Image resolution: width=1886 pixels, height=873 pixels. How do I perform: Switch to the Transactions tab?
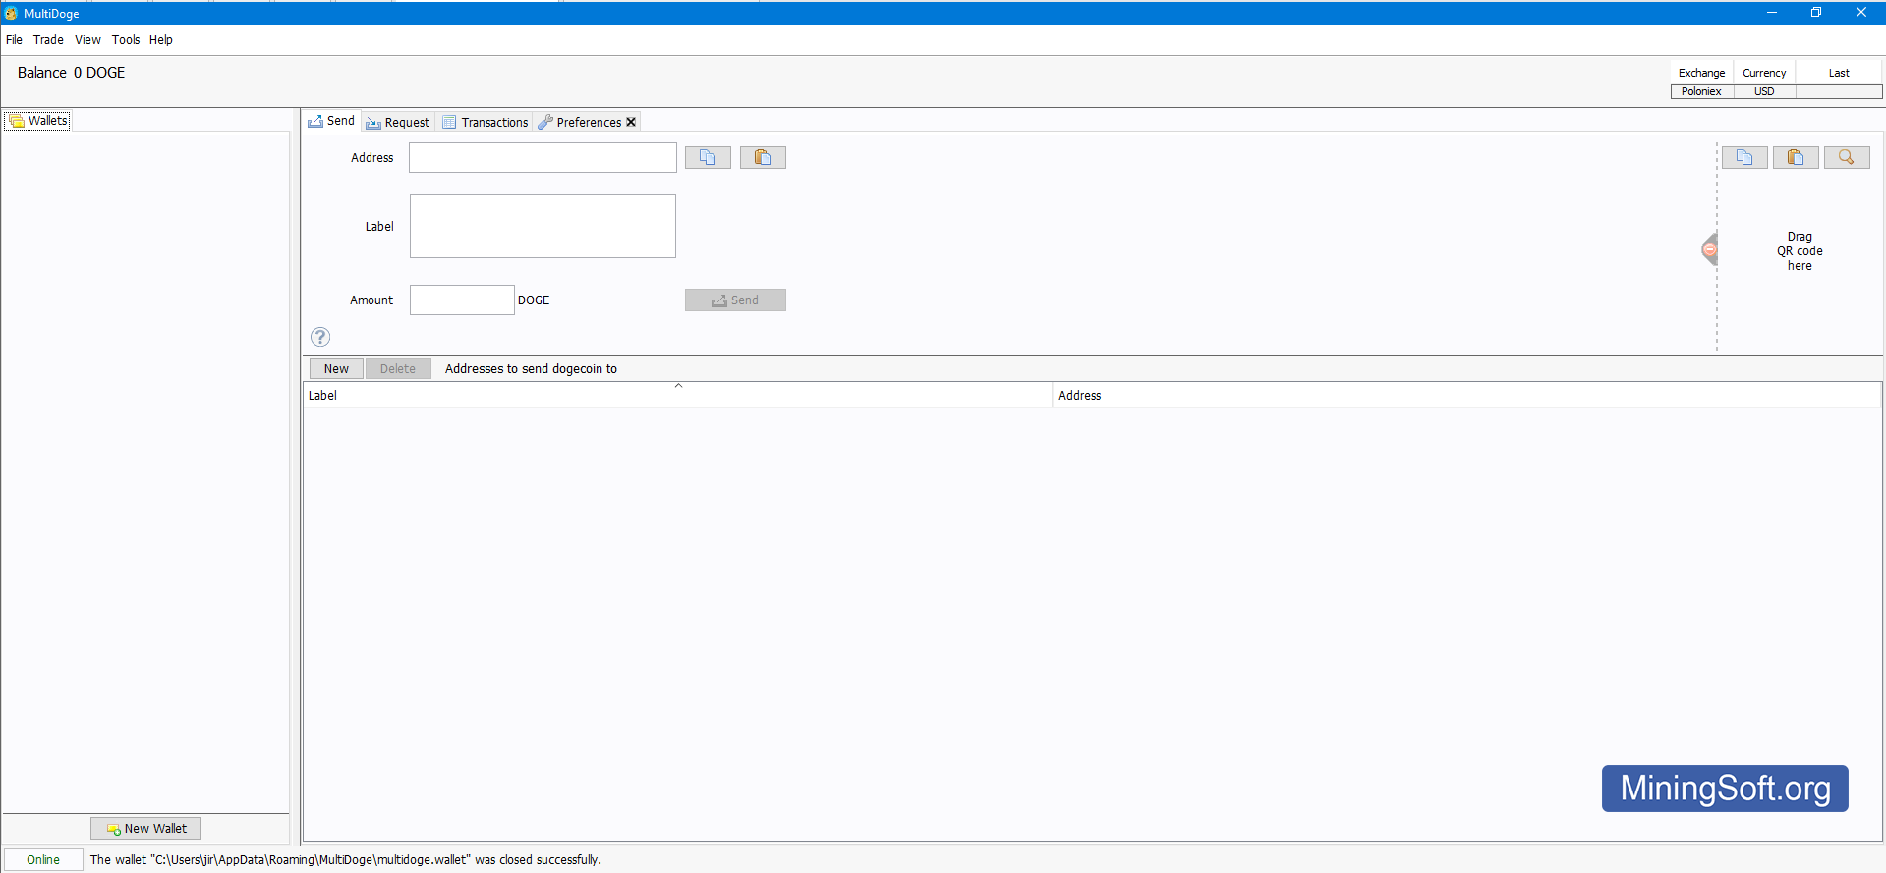tap(486, 122)
